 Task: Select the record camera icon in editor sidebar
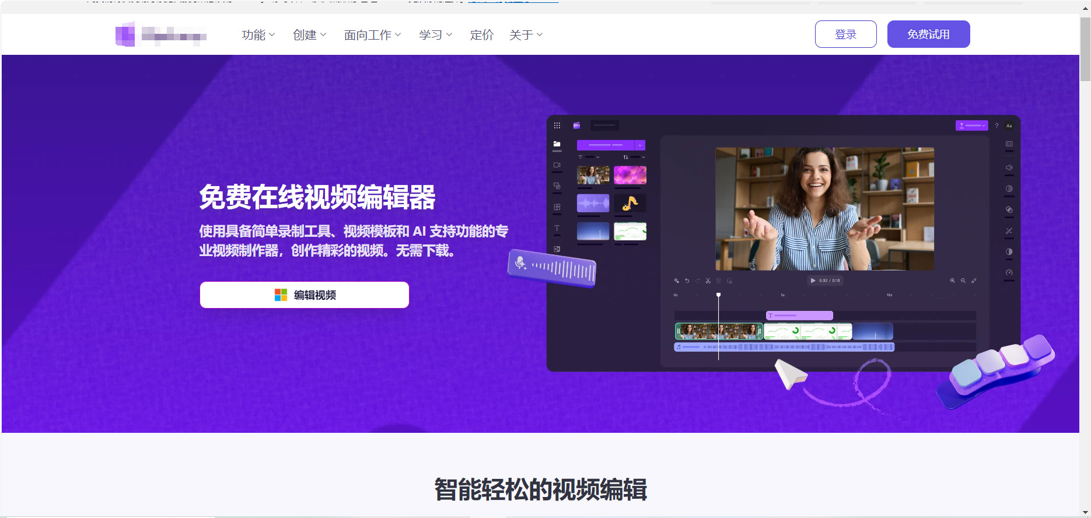point(557,165)
